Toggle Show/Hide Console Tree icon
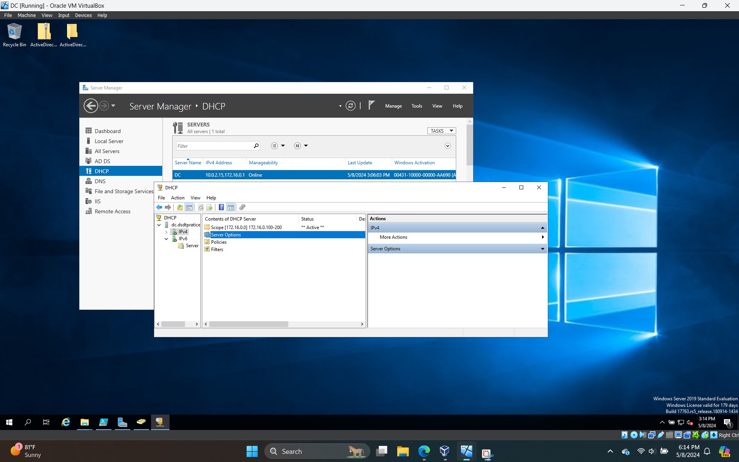 coord(189,207)
